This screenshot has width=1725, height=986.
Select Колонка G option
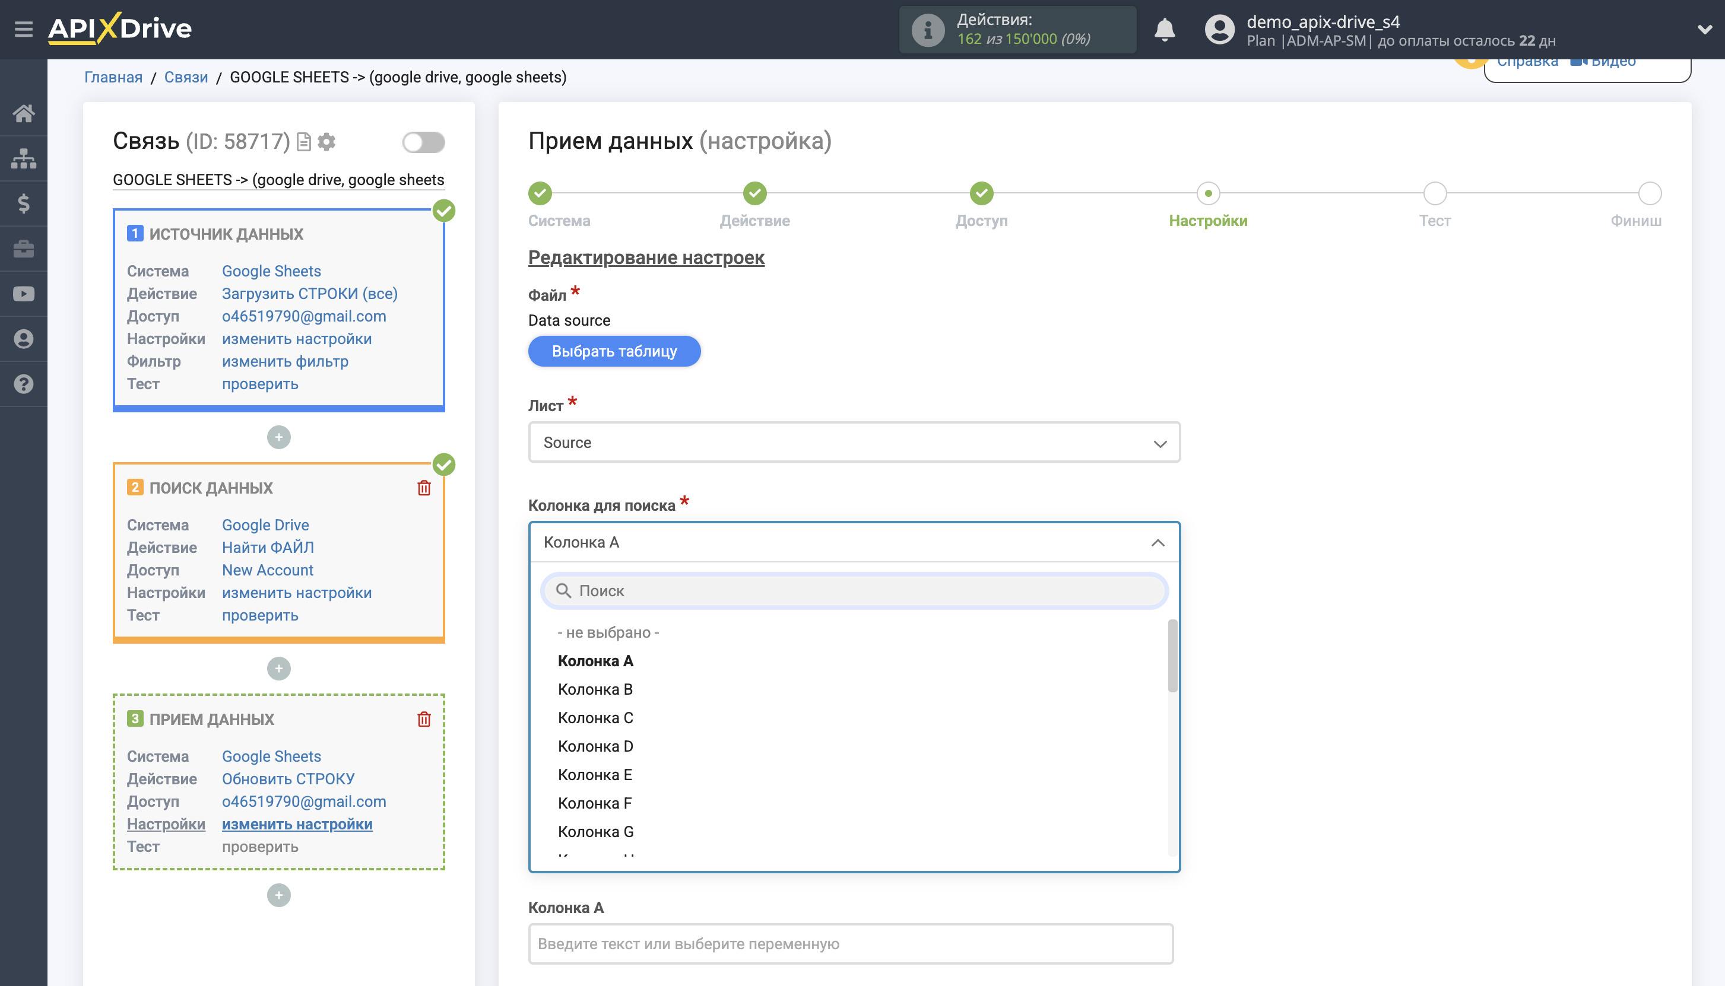tap(595, 832)
